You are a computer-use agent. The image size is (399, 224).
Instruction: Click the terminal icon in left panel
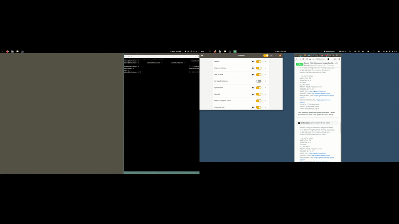click(x=22, y=51)
